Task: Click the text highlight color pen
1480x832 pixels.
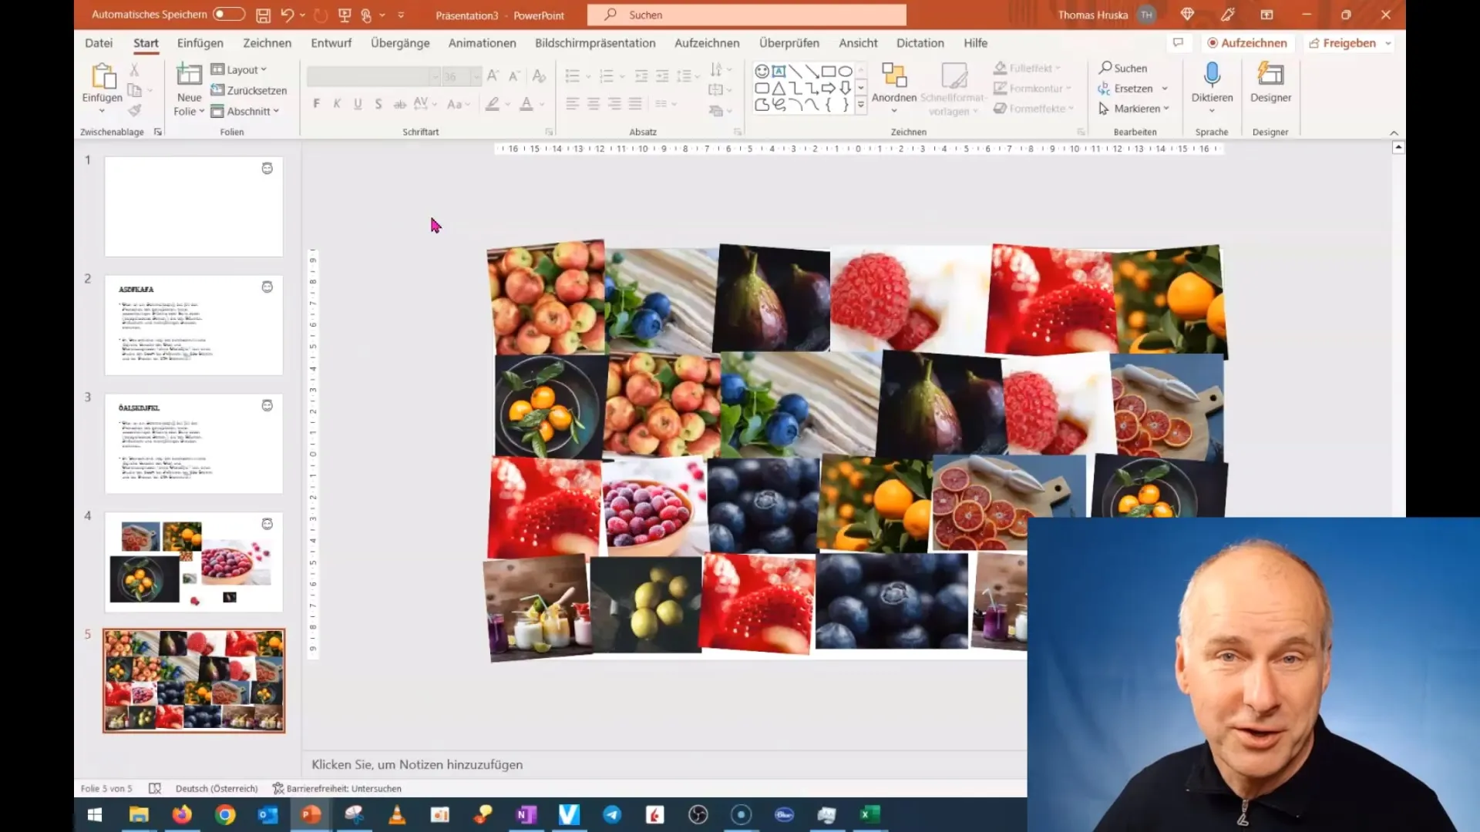Action: click(x=493, y=104)
